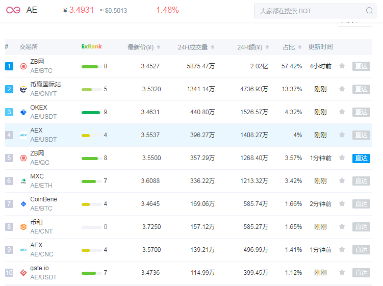The width and height of the screenshot is (383, 286).
Task: Sort by 24H成交量 column arrows
Action: (x=213, y=47)
